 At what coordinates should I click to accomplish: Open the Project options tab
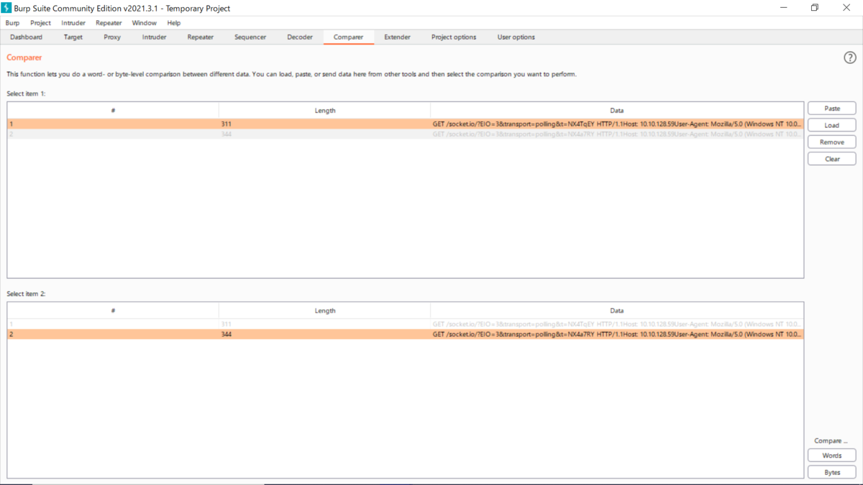(454, 37)
